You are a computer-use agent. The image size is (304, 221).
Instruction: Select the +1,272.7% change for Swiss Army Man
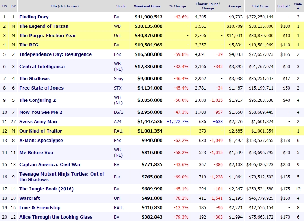click(177, 121)
